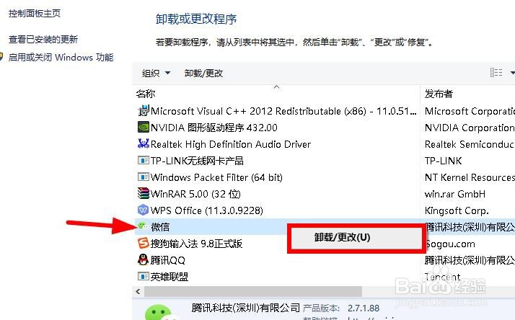Viewport: 515px width, 320px height.
Task: Select 搜狗输入法 9.8正式版 entry
Action: [x=196, y=244]
